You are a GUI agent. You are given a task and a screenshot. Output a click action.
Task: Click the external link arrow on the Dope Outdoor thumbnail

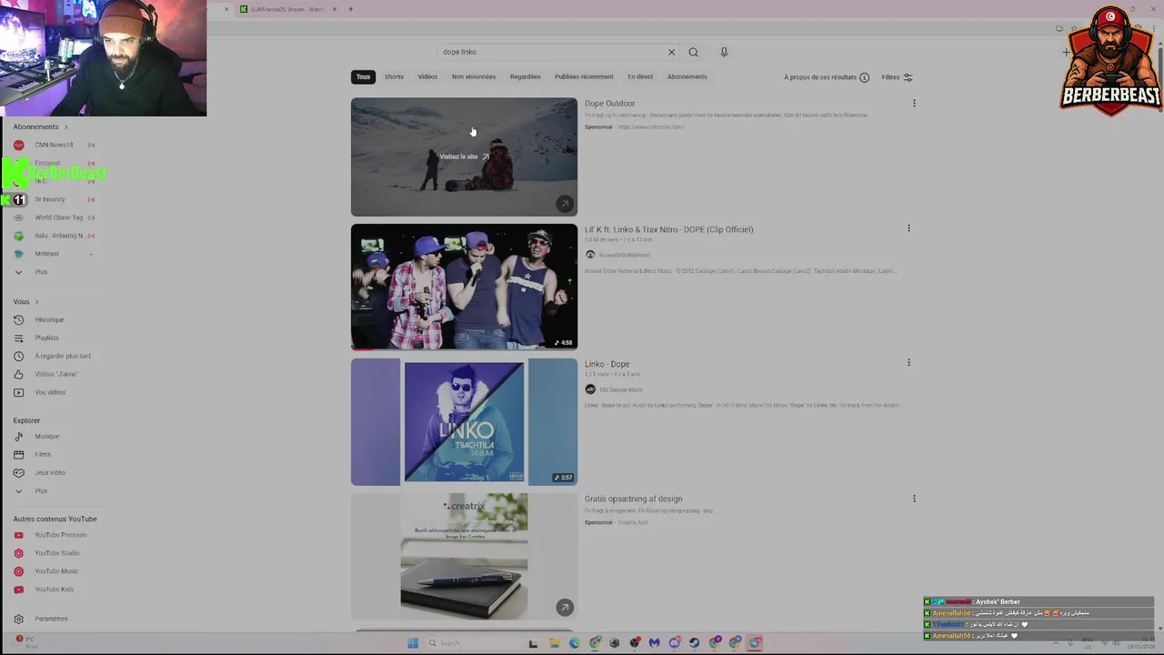click(565, 204)
